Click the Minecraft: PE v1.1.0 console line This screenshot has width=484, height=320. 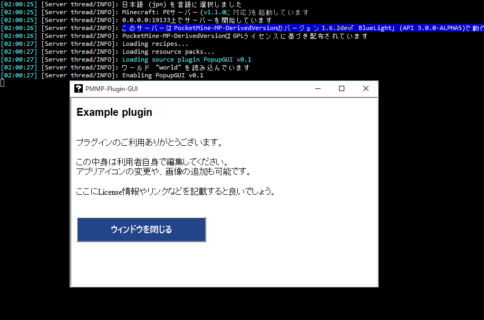pyautogui.click(x=154, y=12)
